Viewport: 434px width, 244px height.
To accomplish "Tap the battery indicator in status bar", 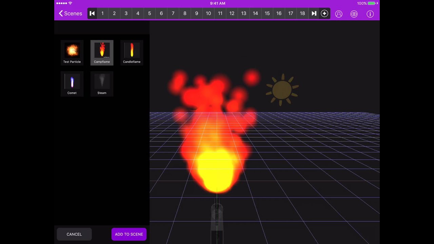I will (x=372, y=3).
